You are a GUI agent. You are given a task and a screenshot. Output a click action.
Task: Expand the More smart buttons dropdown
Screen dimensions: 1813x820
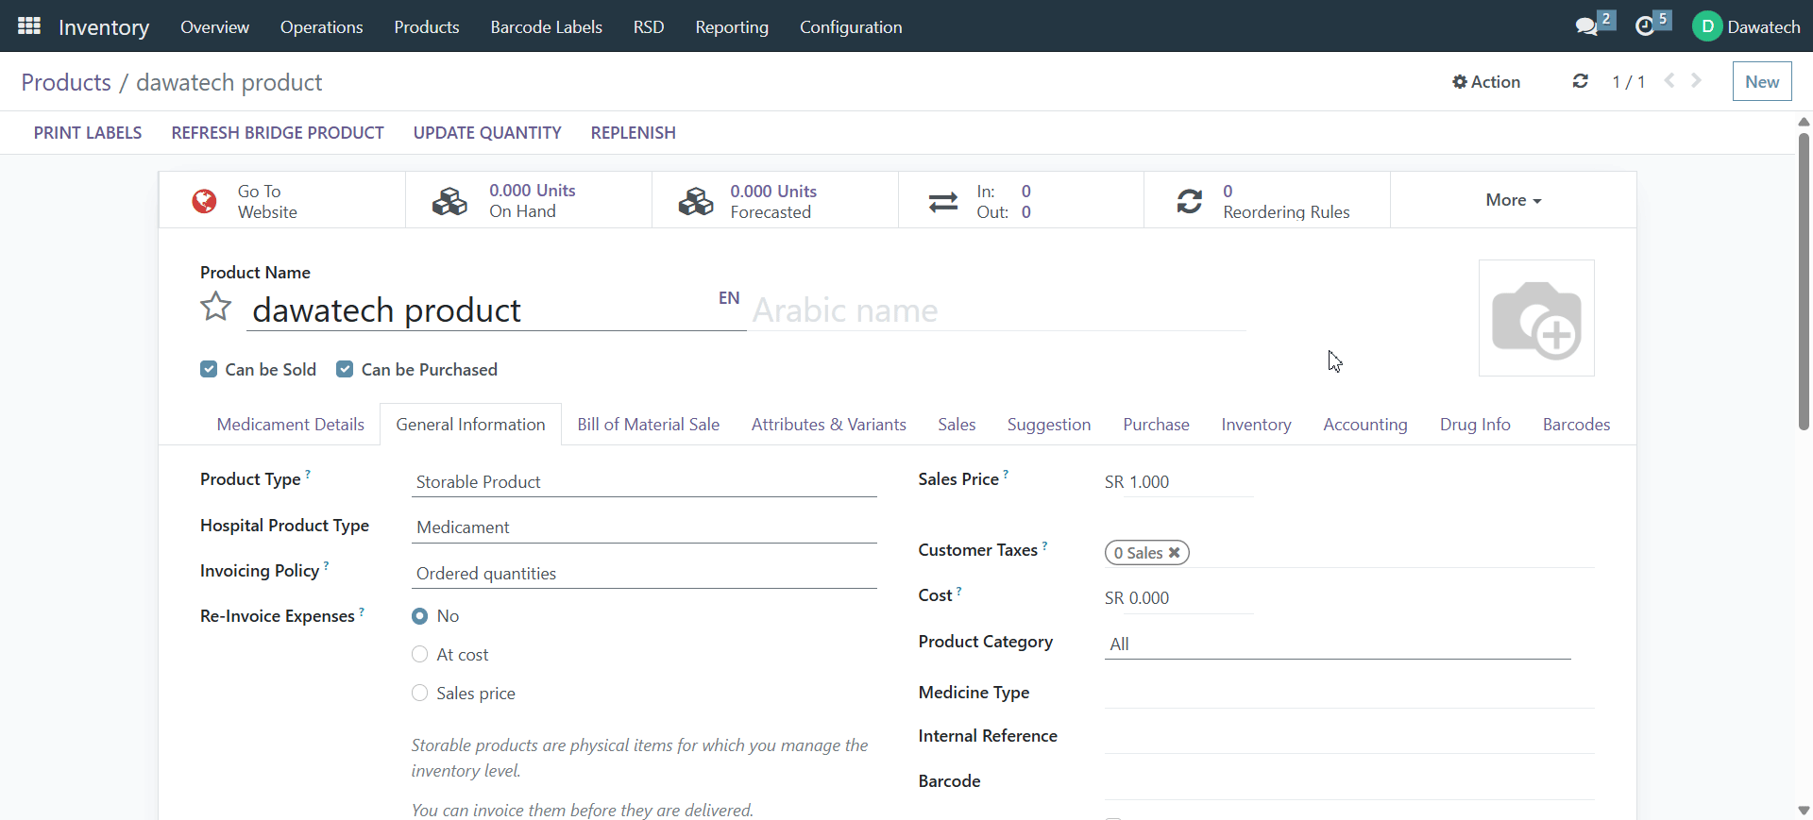pos(1513,200)
